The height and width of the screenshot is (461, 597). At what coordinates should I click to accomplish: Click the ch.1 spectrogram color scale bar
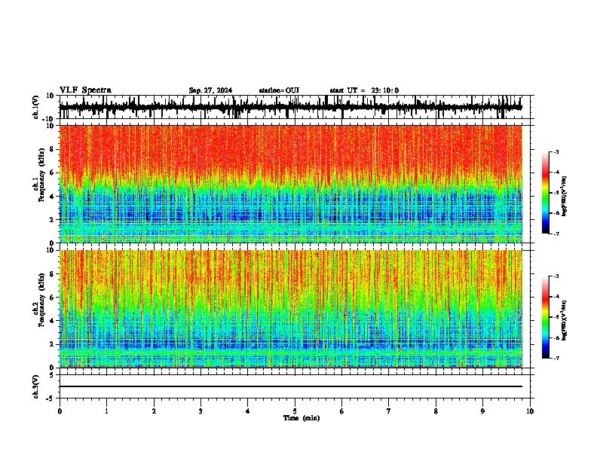point(545,193)
